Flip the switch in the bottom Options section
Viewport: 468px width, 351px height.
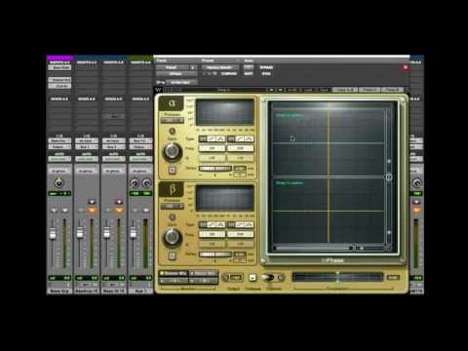click(x=268, y=277)
